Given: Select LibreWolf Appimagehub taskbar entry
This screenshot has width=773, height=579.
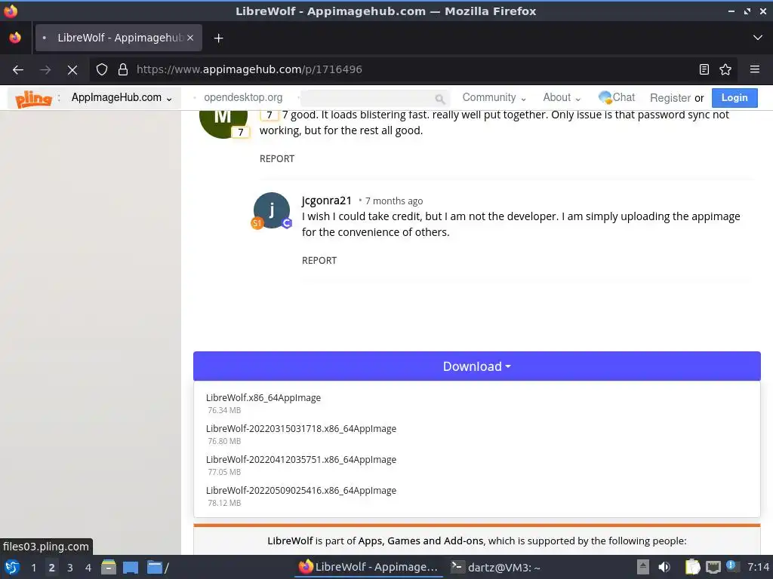Looking at the screenshot, I should click(368, 567).
